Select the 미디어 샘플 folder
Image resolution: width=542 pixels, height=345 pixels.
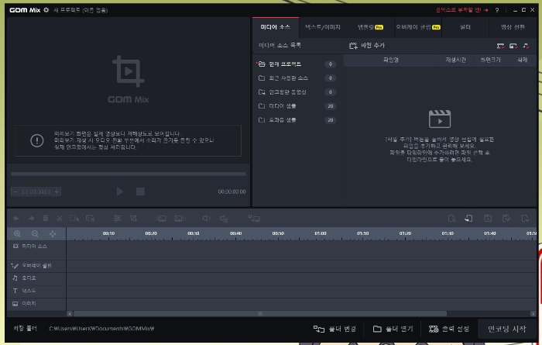coord(297,106)
